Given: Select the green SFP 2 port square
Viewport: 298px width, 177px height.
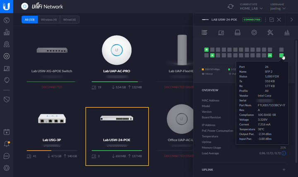Looking at the screenshot, I should (x=281, y=55).
